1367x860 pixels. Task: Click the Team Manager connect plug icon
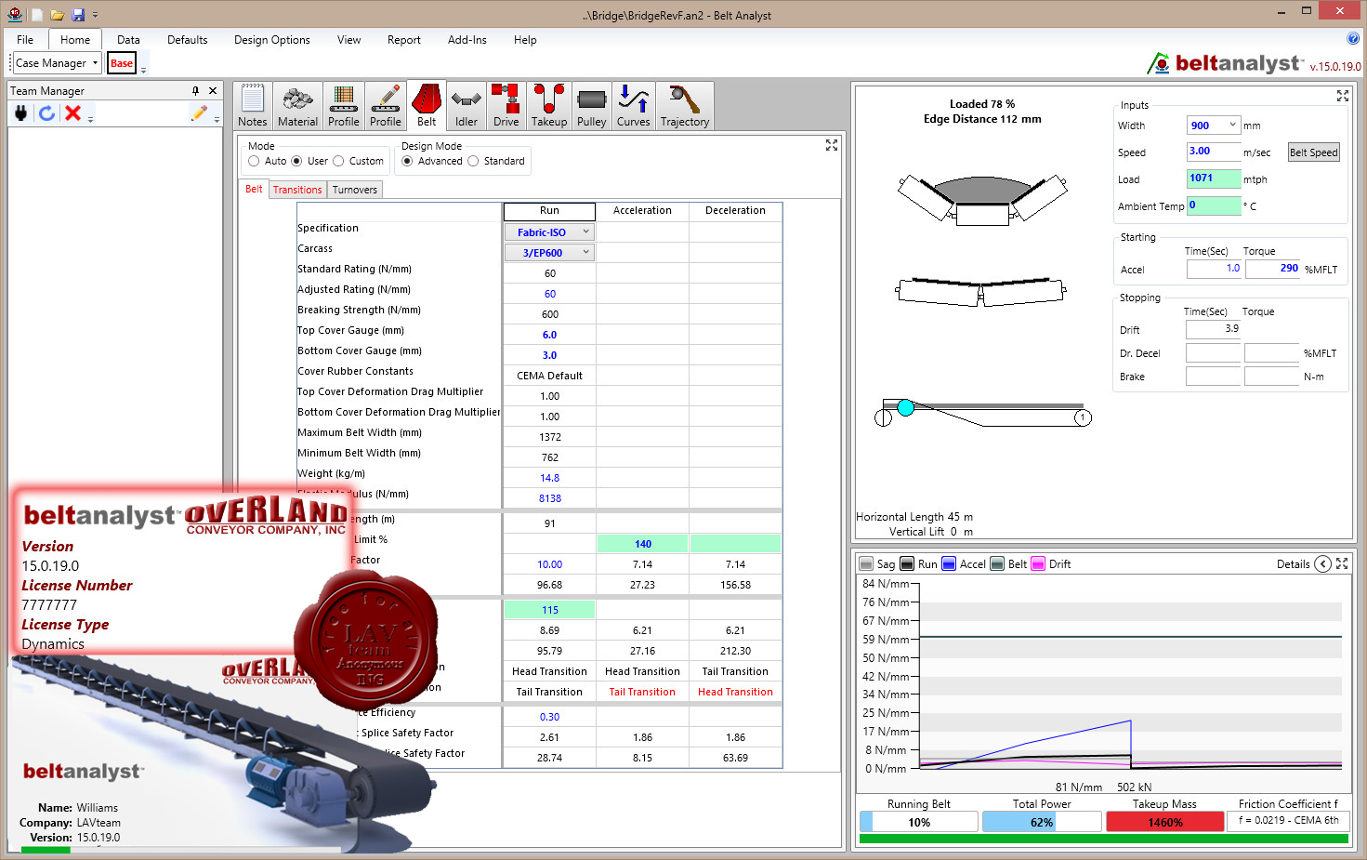(x=21, y=112)
